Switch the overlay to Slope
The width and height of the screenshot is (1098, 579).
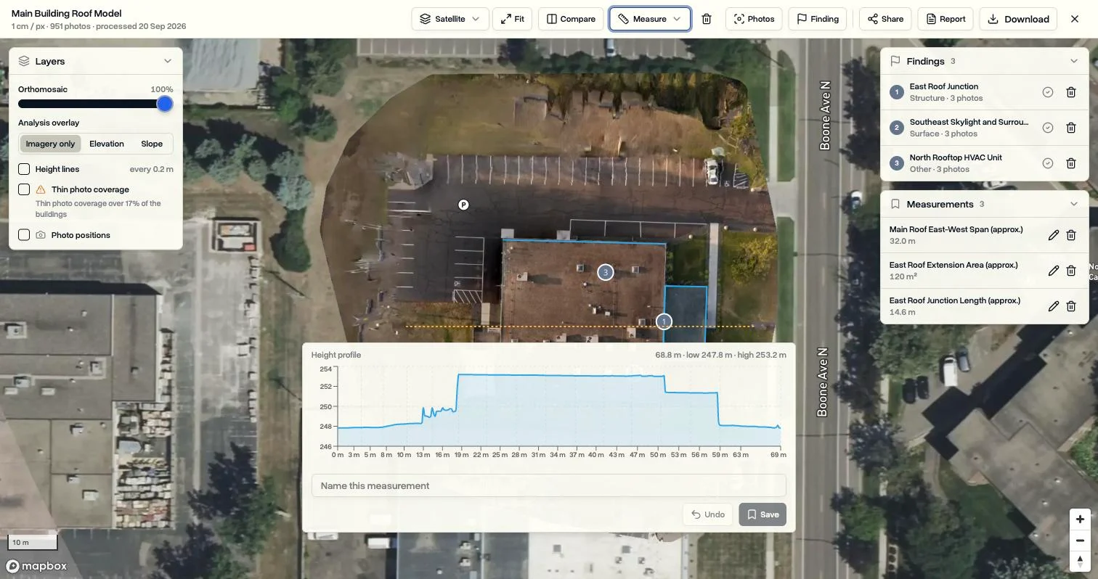coord(152,144)
